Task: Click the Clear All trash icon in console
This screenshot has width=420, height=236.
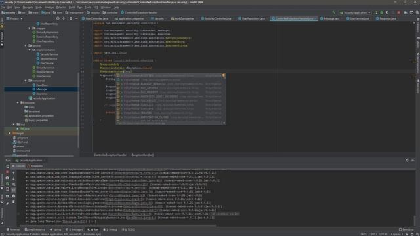Action: (14, 201)
